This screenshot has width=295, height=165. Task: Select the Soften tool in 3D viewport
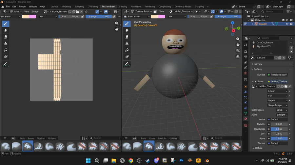[127, 30]
